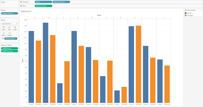Viewport: 203px width, 107px height.
Task: Select the orange Forecast bar for B
Action: (x=53, y=69)
